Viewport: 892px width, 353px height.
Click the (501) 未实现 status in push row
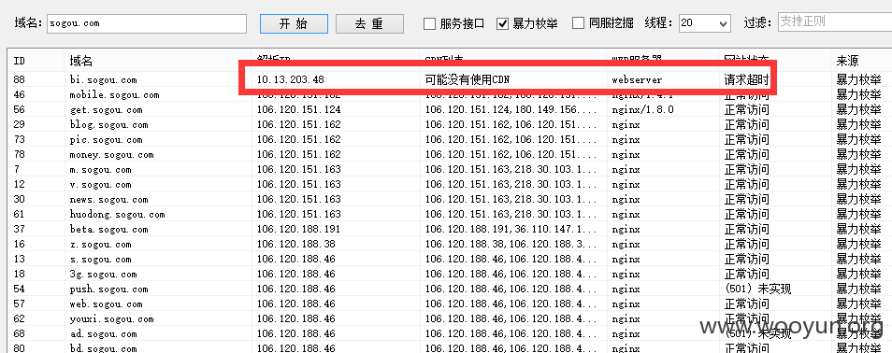757,289
